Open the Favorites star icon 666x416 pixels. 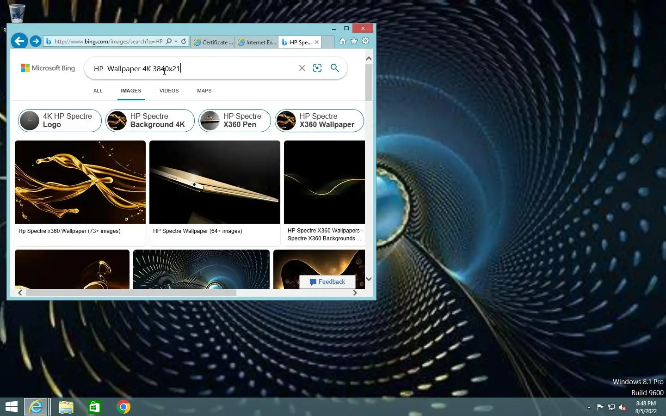354,41
